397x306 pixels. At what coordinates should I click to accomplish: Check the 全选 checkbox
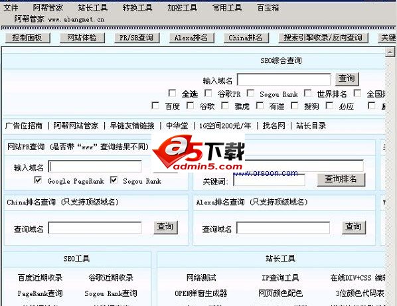pyautogui.click(x=173, y=94)
